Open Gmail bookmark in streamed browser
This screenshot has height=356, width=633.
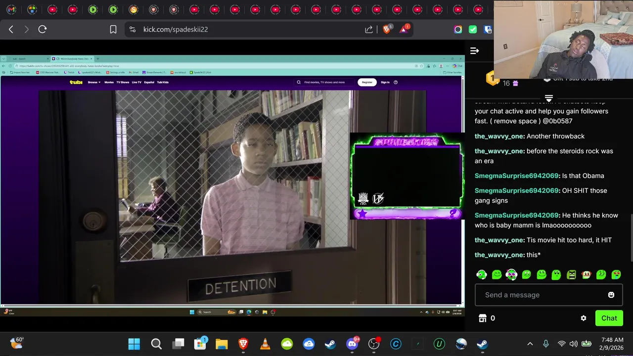134,72
